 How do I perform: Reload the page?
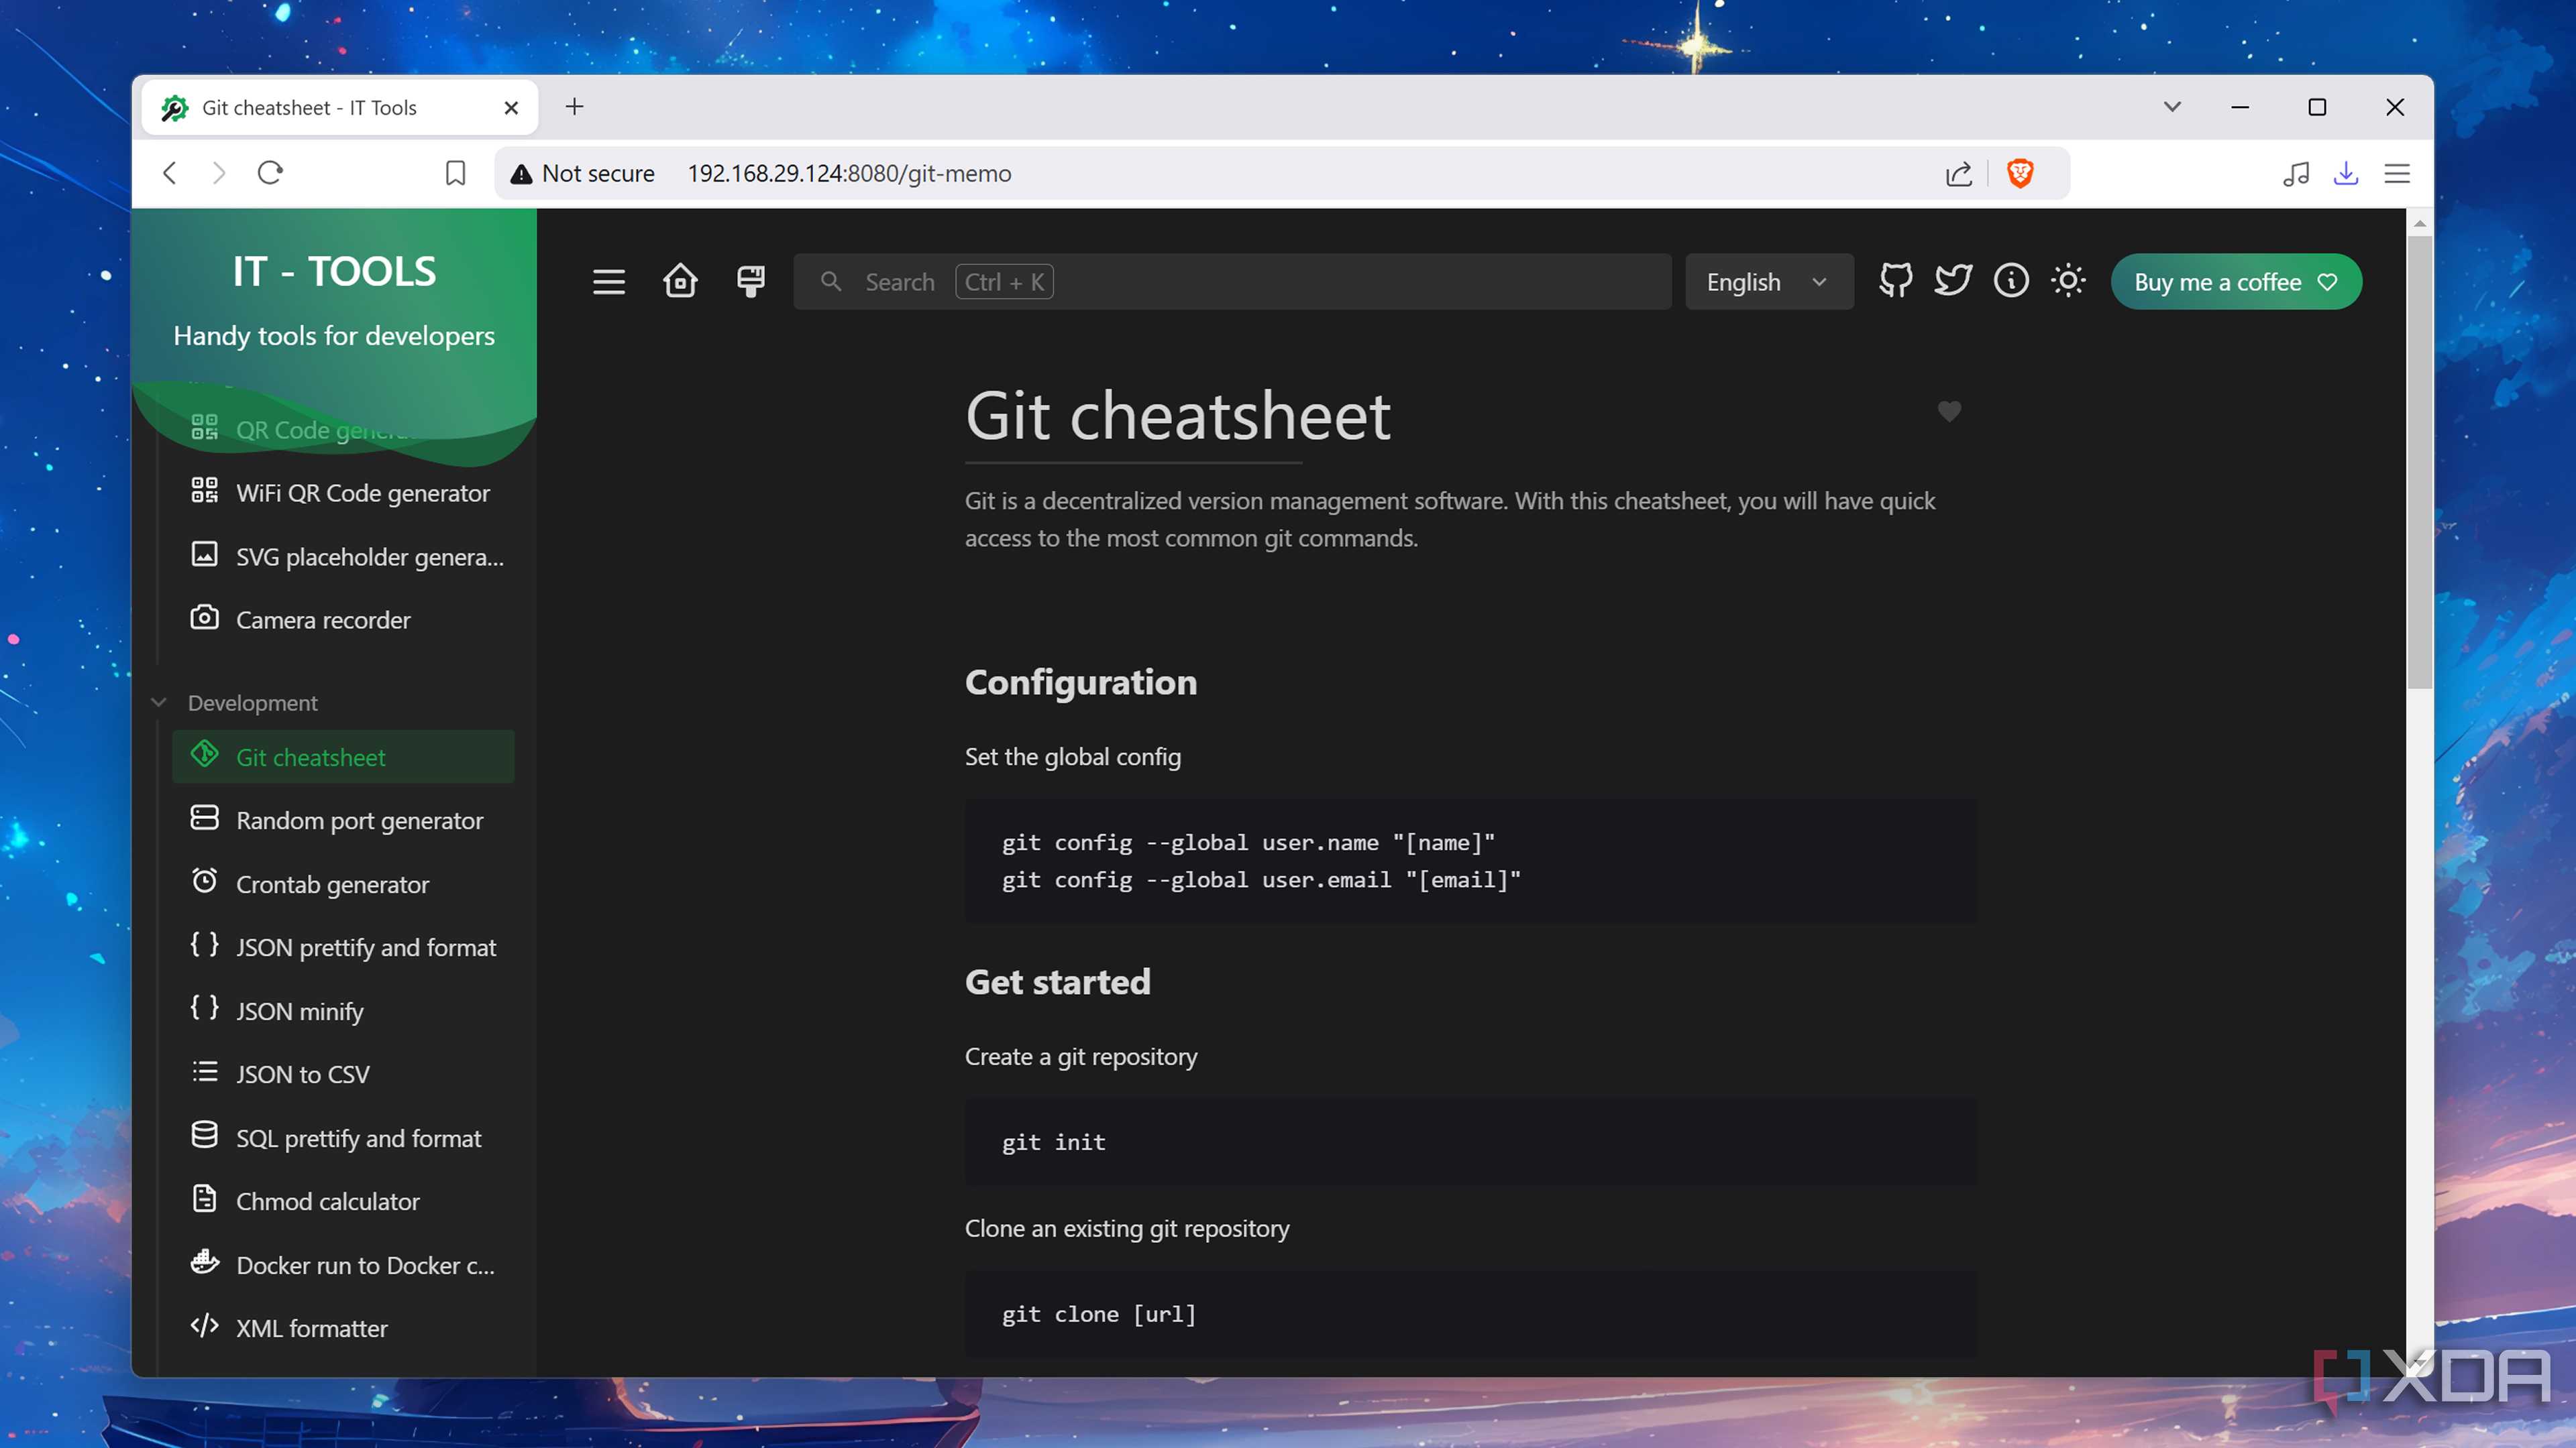pos(270,173)
